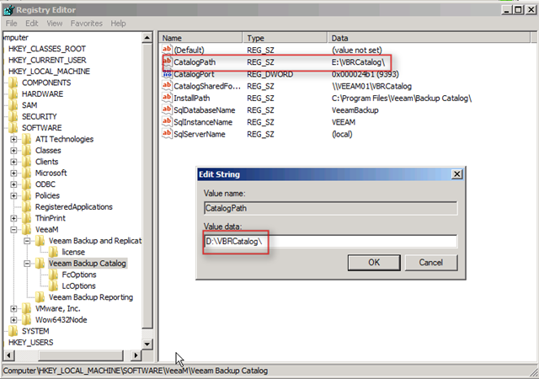Image resolution: width=539 pixels, height=379 pixels.
Task: Select the Veeam Backup Reporting key
Action: (90, 297)
